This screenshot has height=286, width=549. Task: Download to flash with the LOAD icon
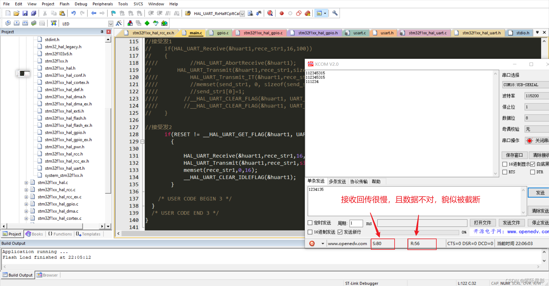click(54, 23)
